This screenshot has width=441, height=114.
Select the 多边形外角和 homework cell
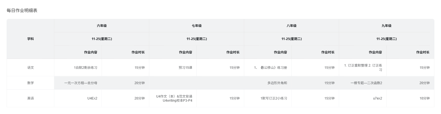point(277,83)
